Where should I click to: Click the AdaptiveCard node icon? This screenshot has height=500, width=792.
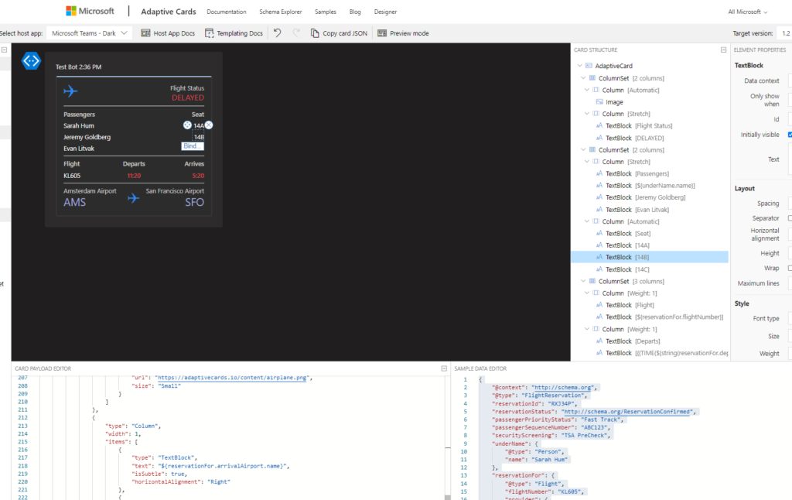(x=589, y=66)
